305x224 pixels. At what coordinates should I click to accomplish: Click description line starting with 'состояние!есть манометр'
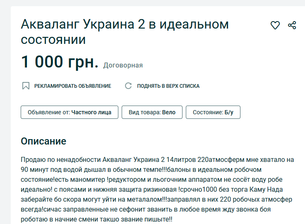[153, 180]
